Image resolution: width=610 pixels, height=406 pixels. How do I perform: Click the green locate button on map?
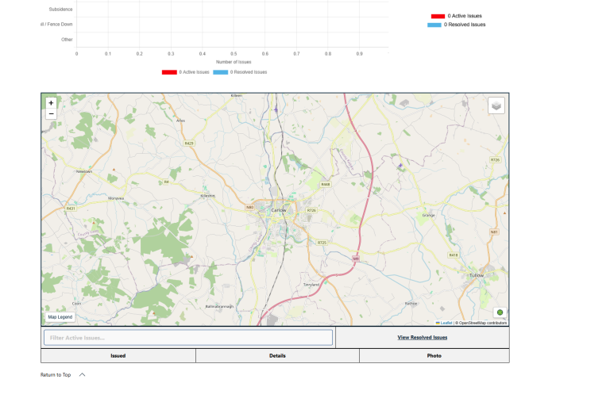click(x=500, y=312)
